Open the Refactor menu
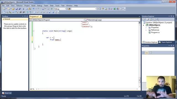This screenshot has height=99, width=177. coord(19,5)
